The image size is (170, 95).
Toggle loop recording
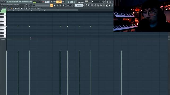63,2
